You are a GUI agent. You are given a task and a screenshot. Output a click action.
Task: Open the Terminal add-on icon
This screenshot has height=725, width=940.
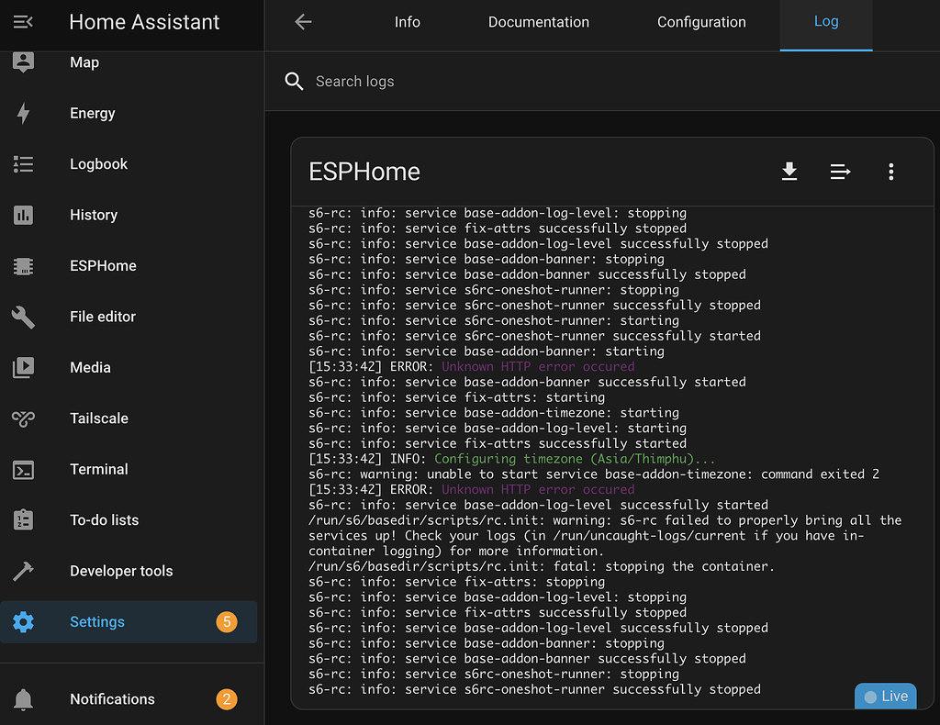pos(25,469)
